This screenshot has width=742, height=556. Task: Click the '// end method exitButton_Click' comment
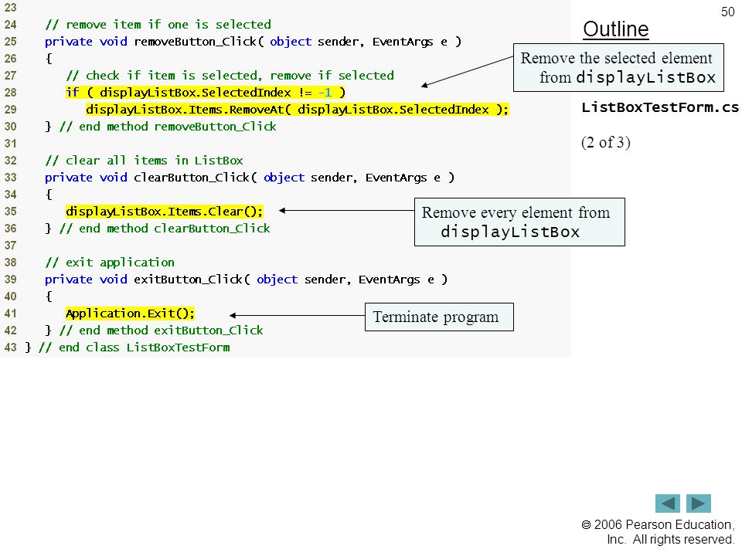click(x=162, y=331)
